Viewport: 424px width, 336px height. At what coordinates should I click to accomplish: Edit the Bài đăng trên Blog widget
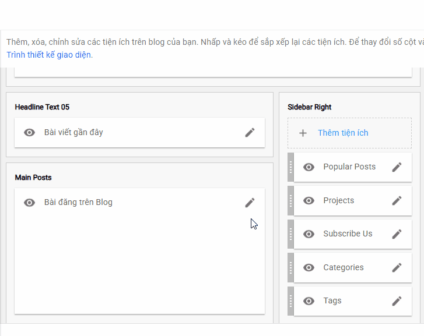tap(250, 203)
